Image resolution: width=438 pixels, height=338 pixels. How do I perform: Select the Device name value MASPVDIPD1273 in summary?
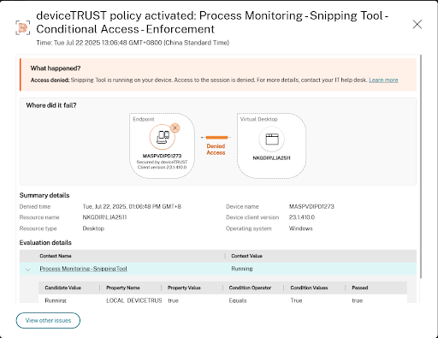(x=311, y=206)
